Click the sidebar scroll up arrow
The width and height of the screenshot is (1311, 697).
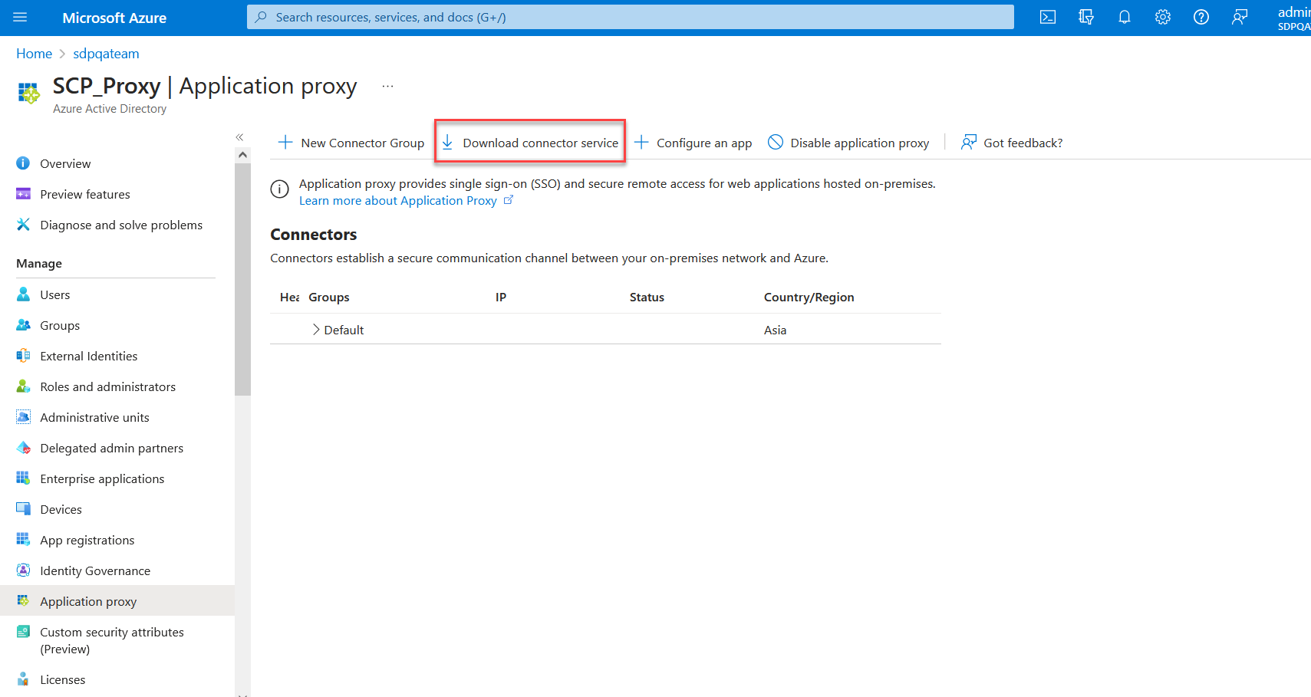(x=242, y=155)
